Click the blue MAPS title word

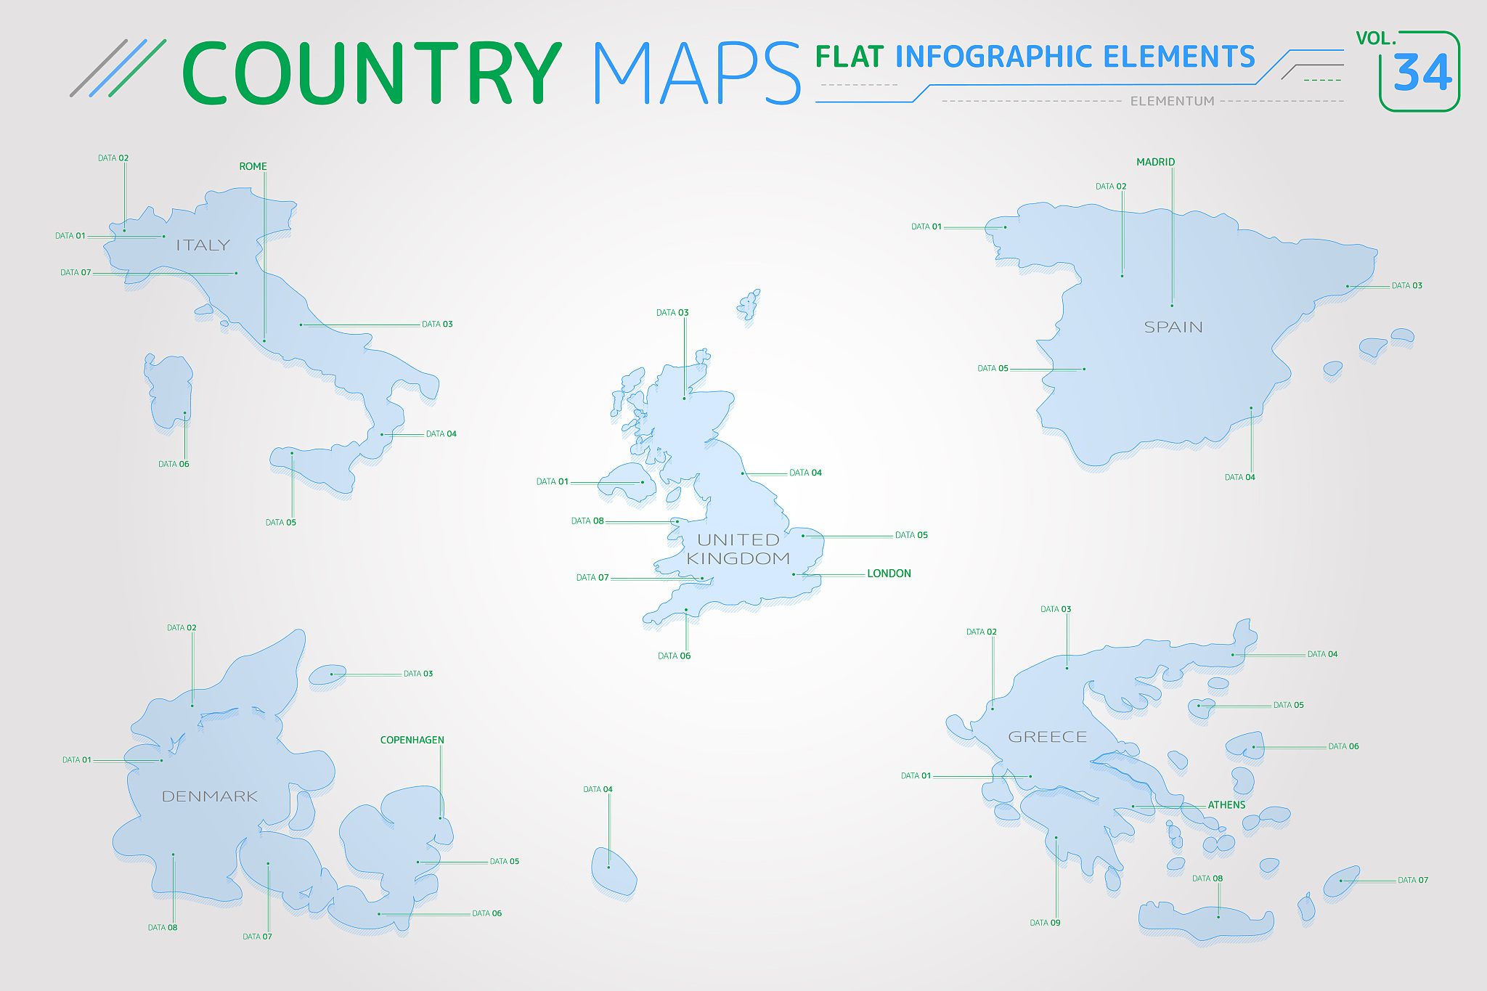(x=698, y=73)
